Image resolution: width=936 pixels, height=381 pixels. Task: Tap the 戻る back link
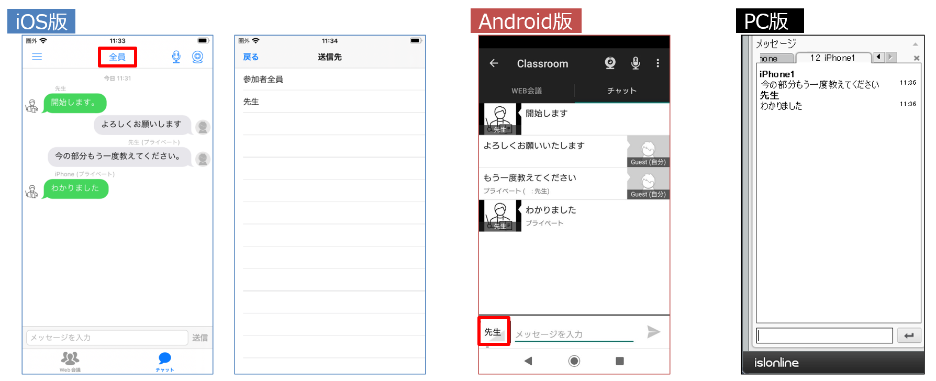coord(251,57)
